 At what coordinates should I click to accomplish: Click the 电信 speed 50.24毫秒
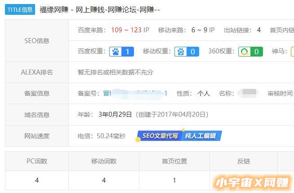tap(111, 136)
